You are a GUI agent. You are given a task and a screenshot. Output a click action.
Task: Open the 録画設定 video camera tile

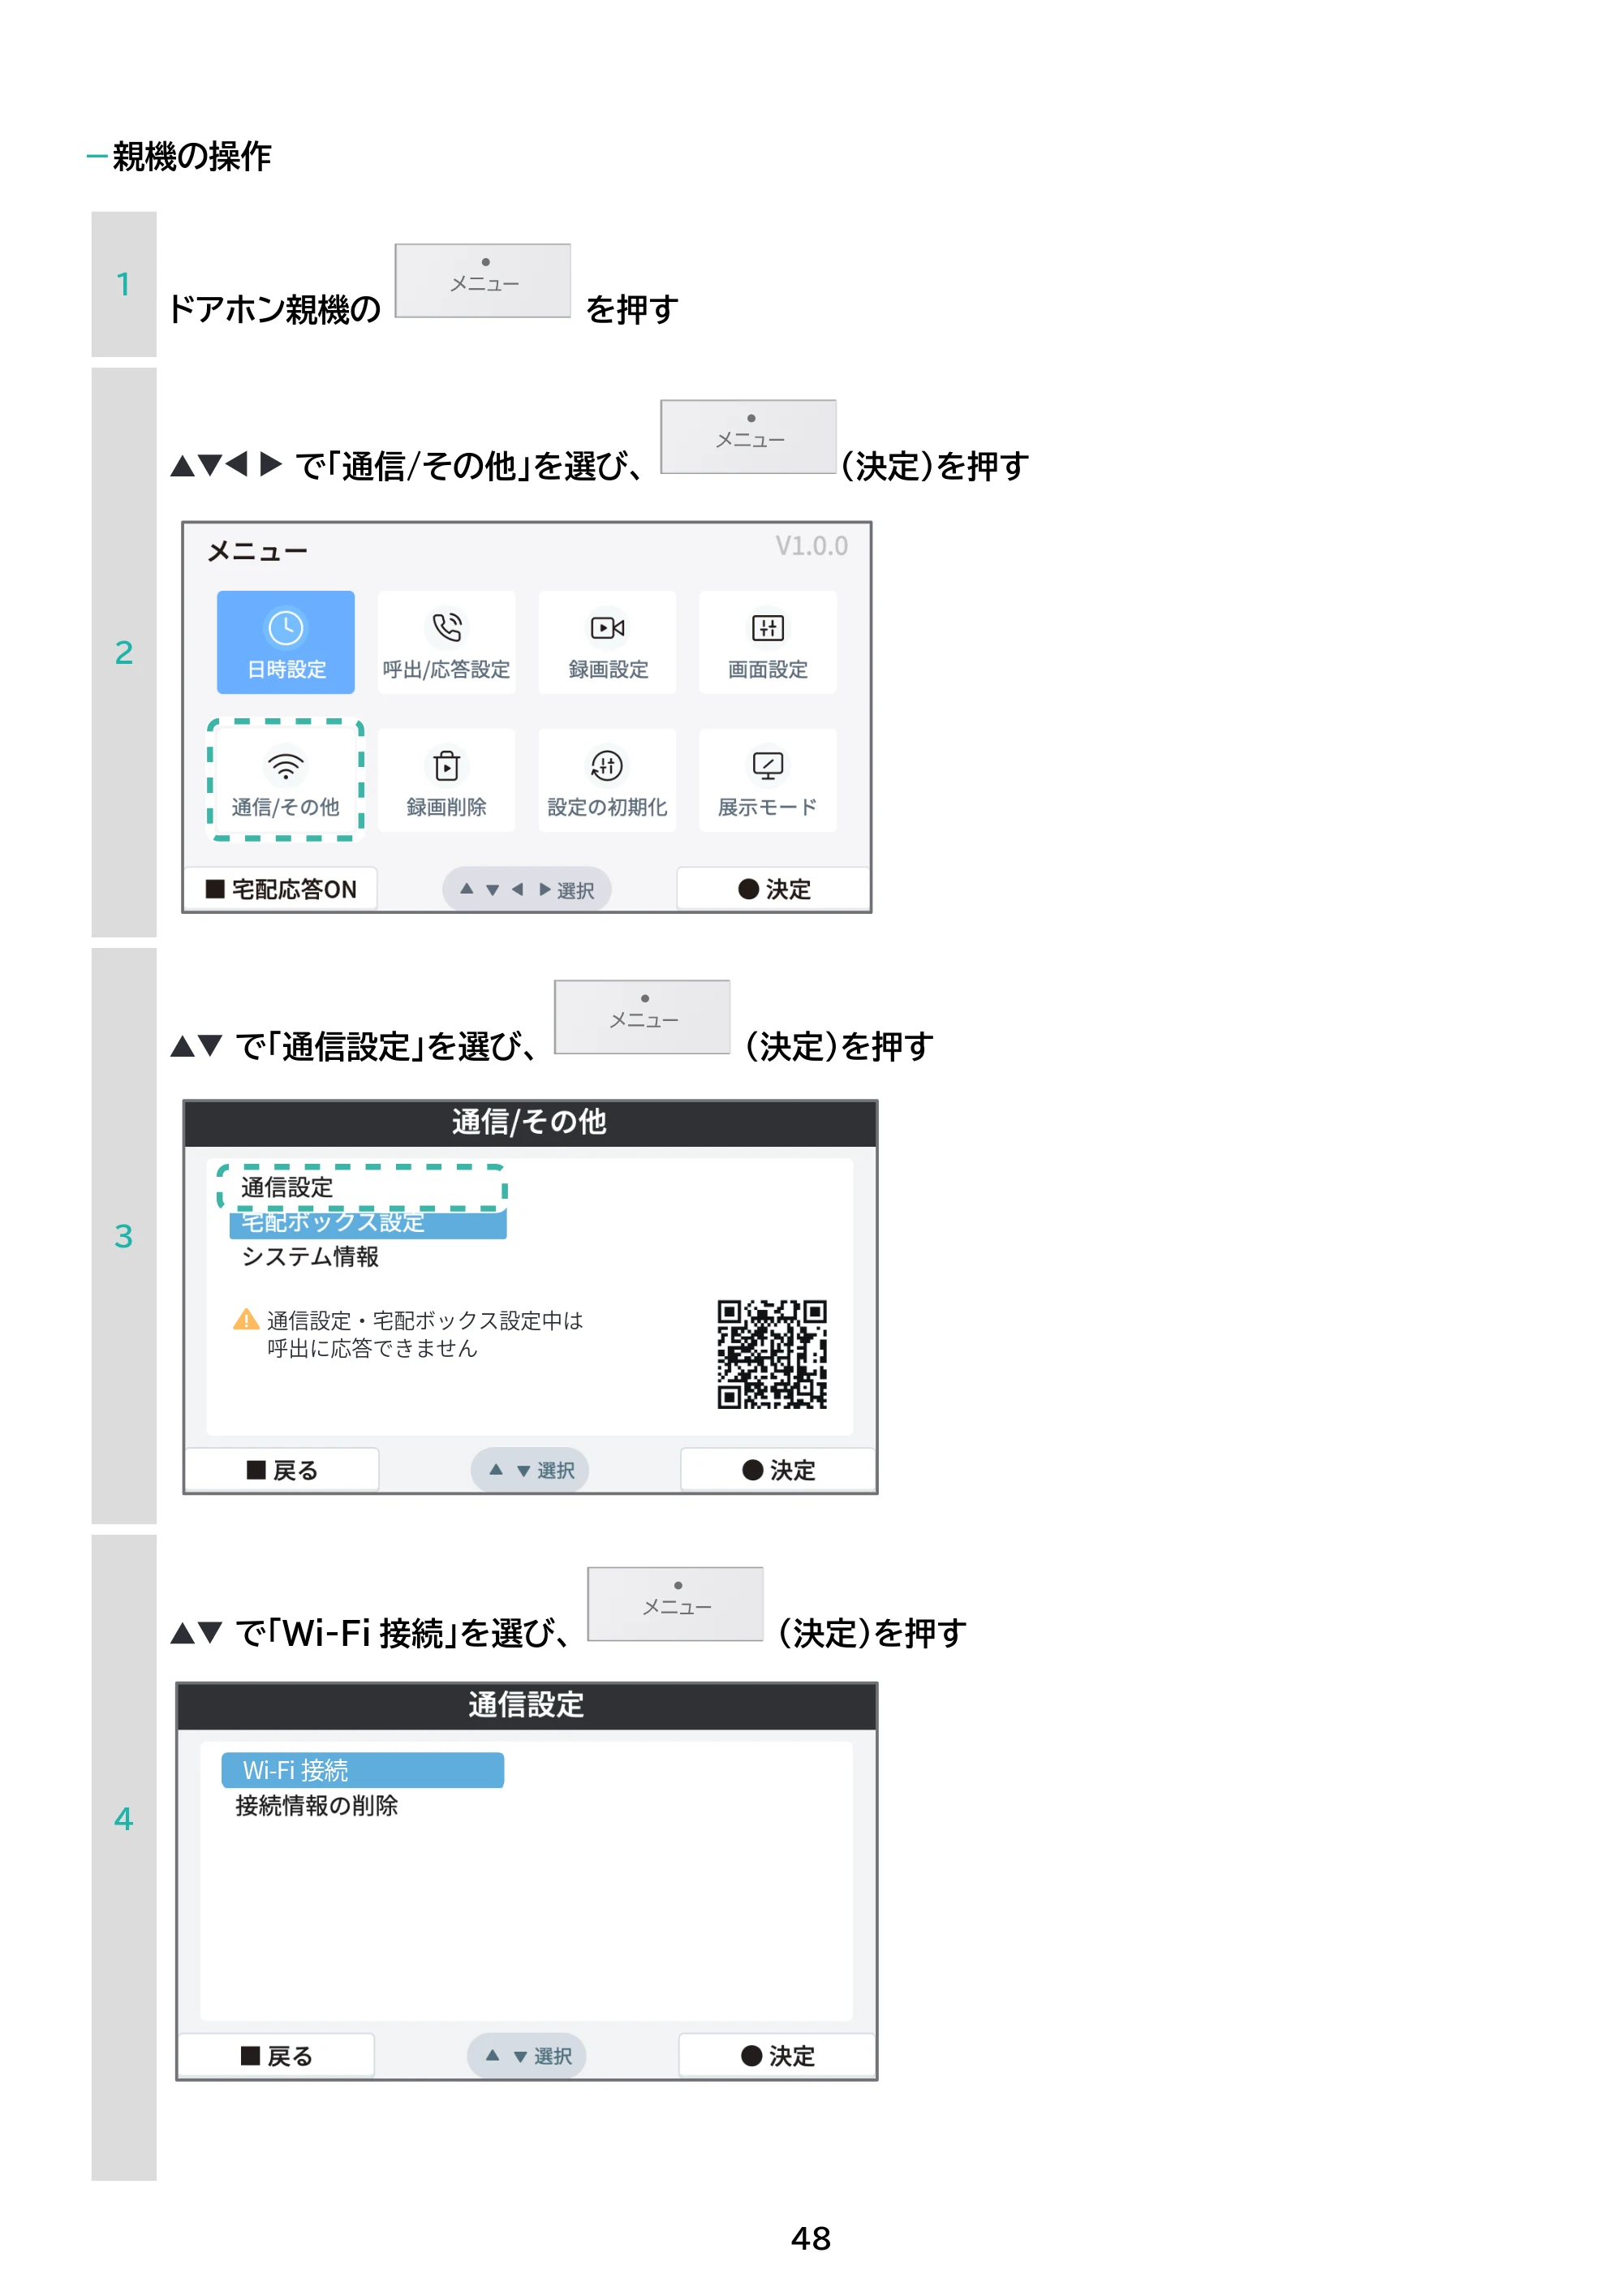[x=607, y=642]
